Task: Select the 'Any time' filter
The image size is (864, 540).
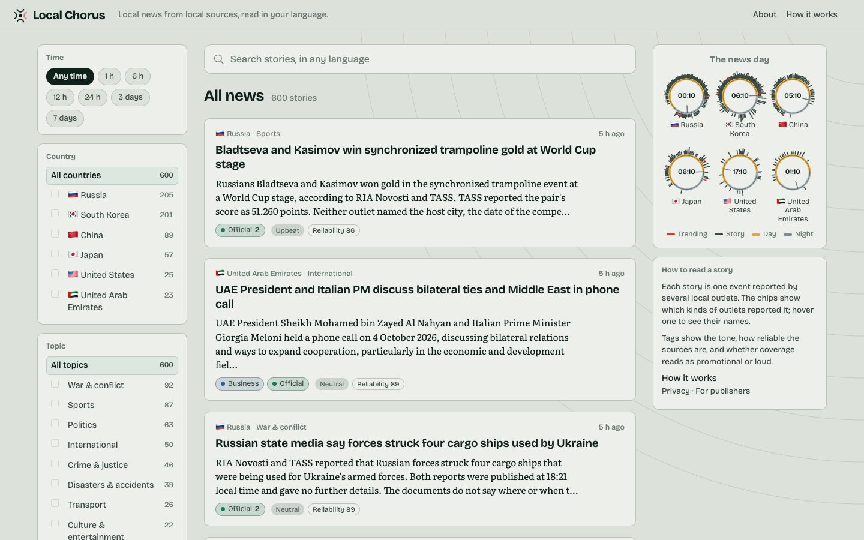Action: coord(70,76)
